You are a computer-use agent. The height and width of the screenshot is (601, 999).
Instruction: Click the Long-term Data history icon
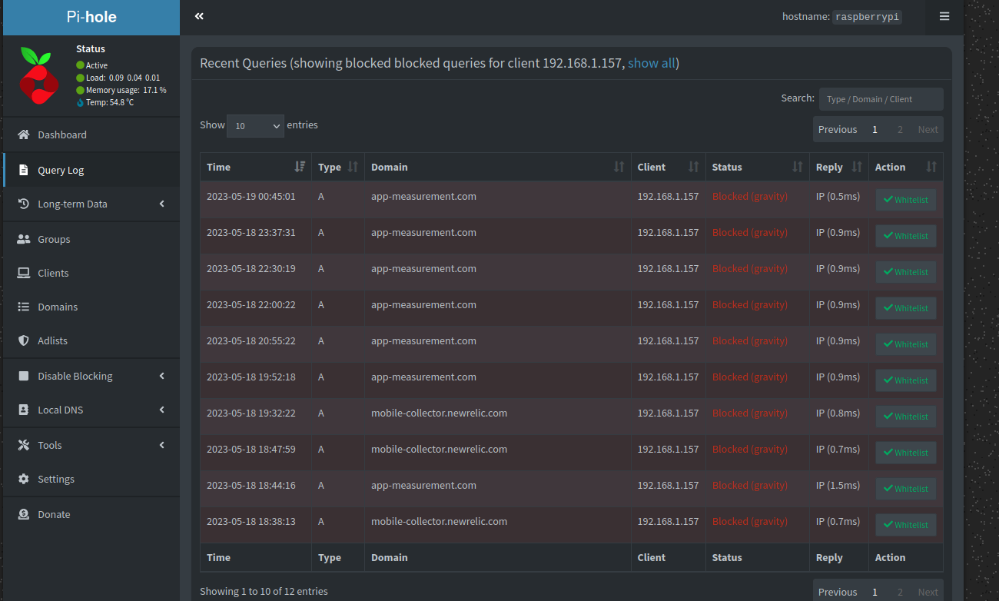(x=23, y=204)
